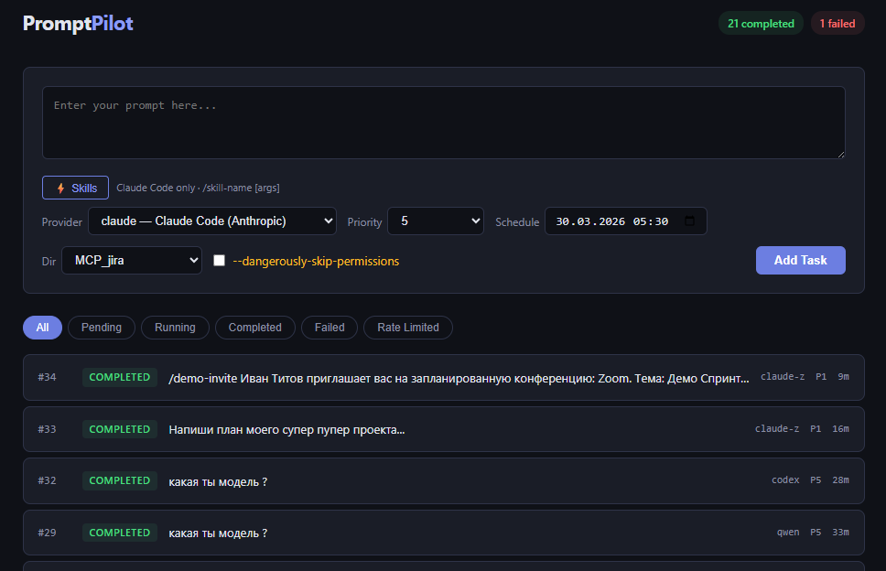Open the calendar picker icon in Schedule
Viewport: 886px width, 571px height.
[x=689, y=221]
